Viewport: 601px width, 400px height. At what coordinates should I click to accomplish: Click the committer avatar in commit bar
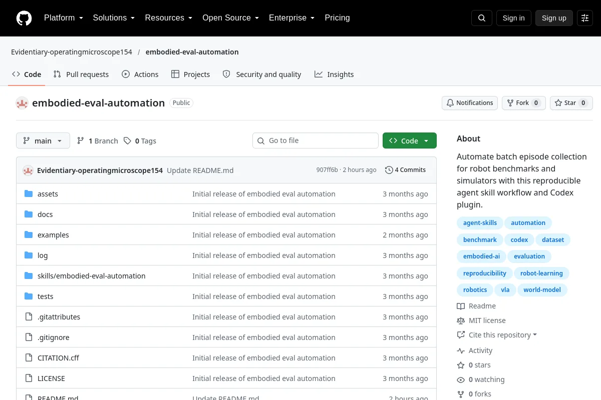(28, 170)
